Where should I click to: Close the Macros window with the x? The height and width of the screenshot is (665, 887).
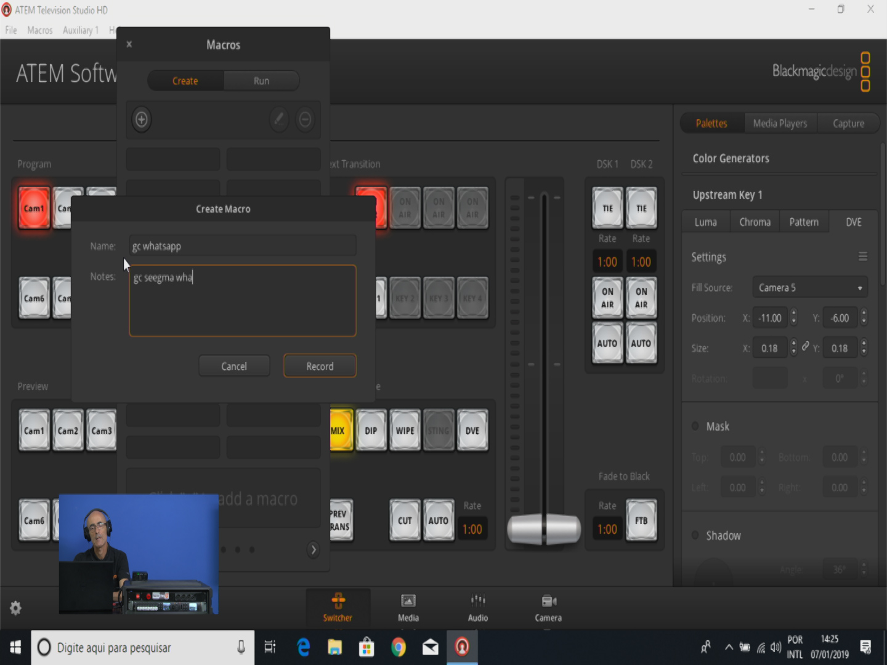pyautogui.click(x=129, y=44)
